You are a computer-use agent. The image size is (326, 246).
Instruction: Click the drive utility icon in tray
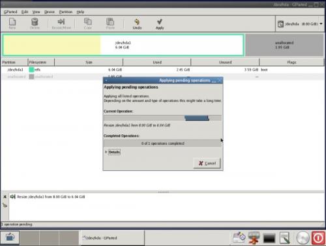click(239, 238)
